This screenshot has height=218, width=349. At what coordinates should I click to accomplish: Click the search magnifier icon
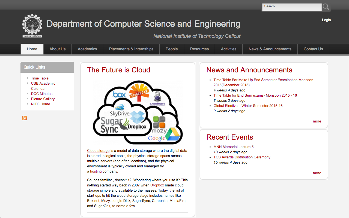326,7
